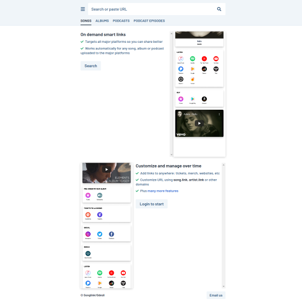Play the Elements Album Teaser video
The image size is (302, 302).
point(107,170)
